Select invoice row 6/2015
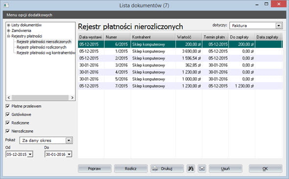Image resolution: width=289 pixels, height=179 pixels. pos(180,45)
